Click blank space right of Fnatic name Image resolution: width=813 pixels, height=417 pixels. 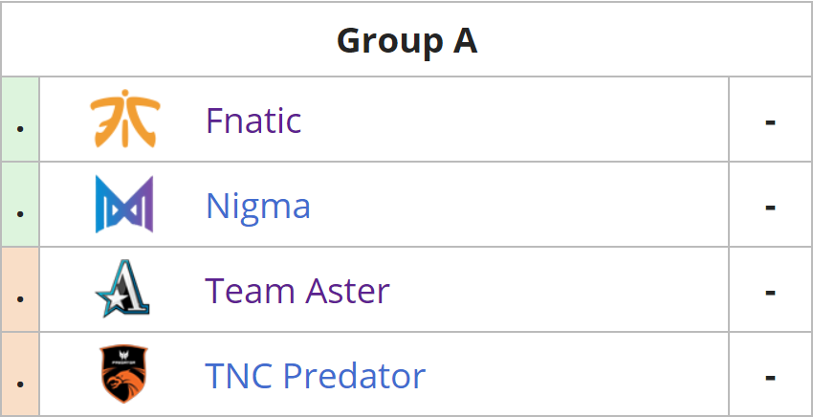(x=514, y=120)
